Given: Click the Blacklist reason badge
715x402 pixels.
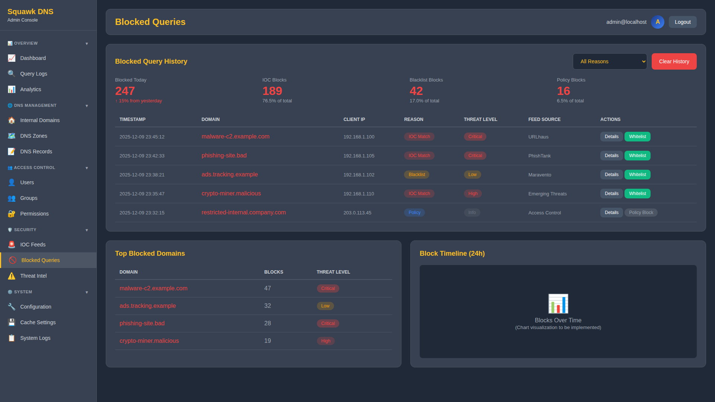Looking at the screenshot, I should [x=417, y=175].
